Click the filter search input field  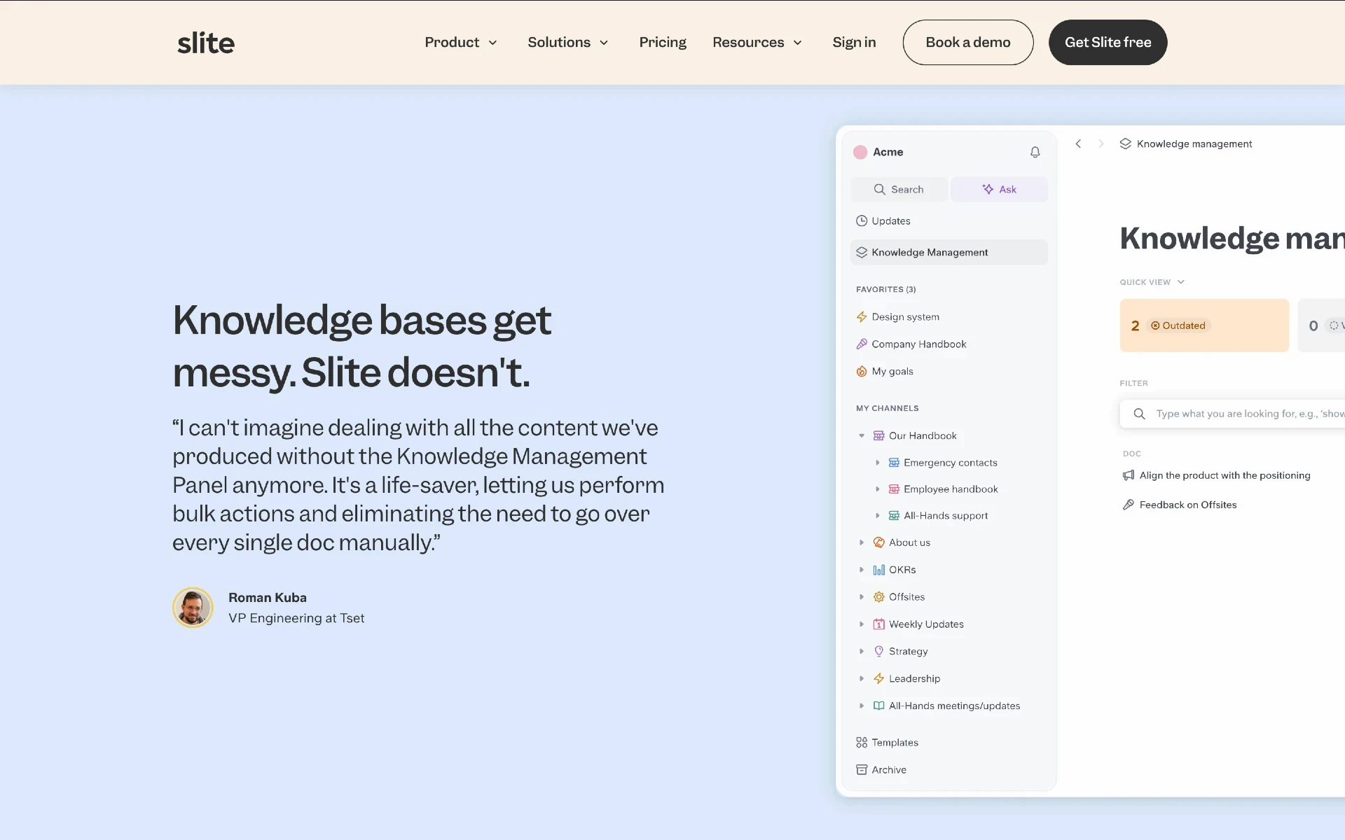[x=1239, y=413]
